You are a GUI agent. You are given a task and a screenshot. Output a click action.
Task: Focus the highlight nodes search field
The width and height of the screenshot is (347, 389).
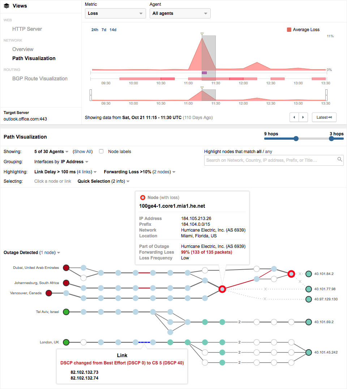point(270,160)
